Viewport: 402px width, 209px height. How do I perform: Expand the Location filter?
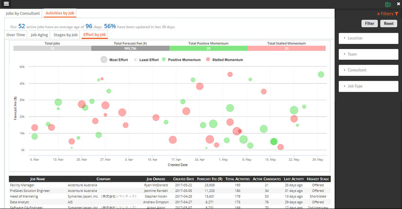[368, 38]
